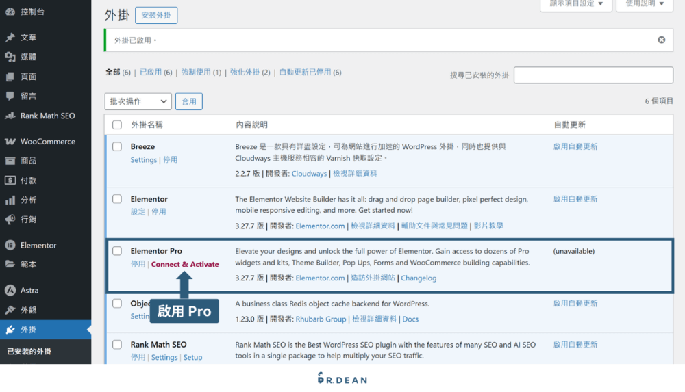
Task: Open Rank Math SEO Settings link
Action: (x=164, y=358)
